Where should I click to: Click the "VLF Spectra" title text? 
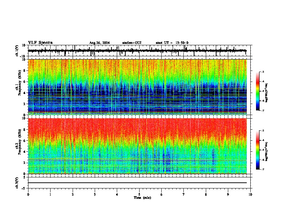(40, 43)
